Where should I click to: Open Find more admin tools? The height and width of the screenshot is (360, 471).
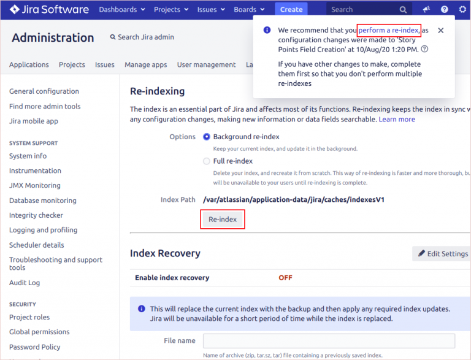tap(45, 106)
